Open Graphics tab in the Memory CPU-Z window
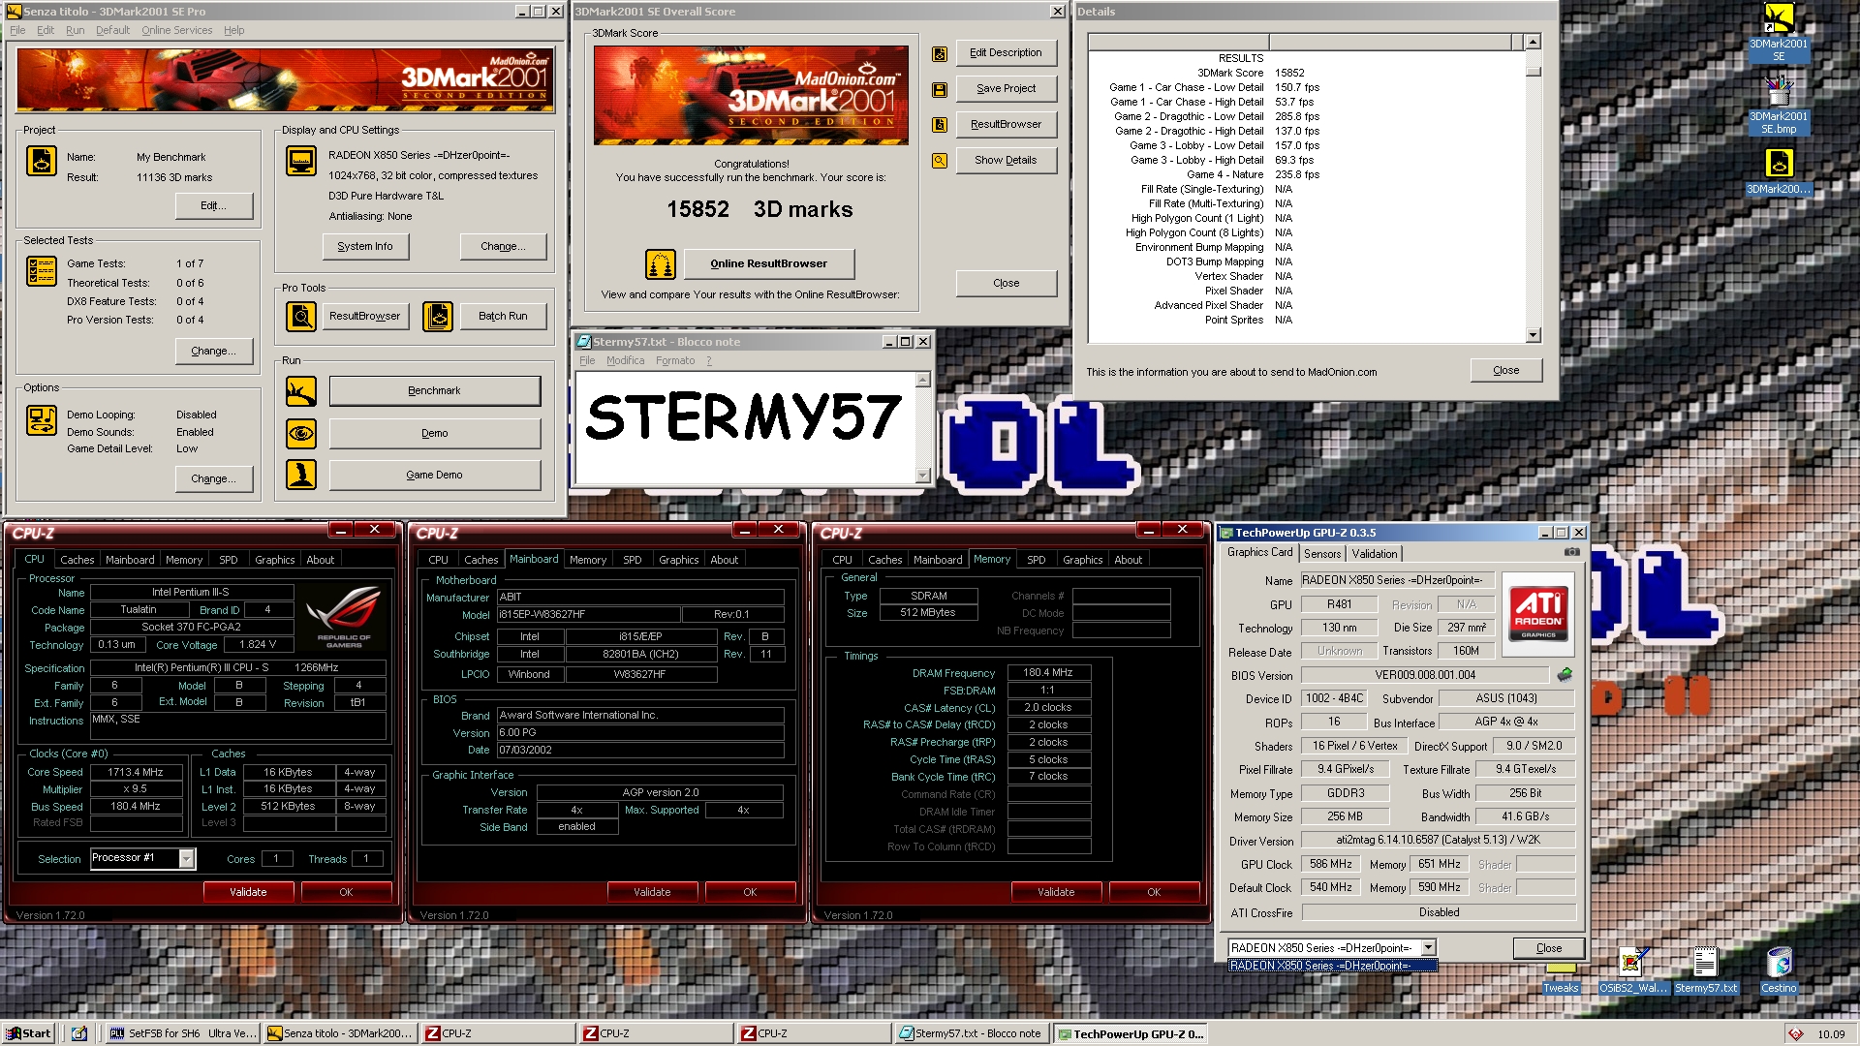This screenshot has width=1860, height=1046. (1082, 560)
